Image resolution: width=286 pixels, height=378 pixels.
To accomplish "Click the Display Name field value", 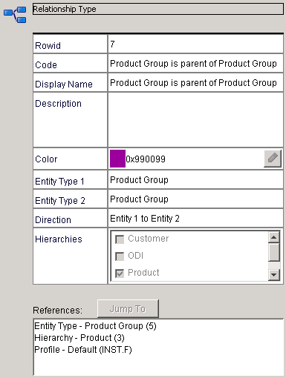I will pos(195,83).
